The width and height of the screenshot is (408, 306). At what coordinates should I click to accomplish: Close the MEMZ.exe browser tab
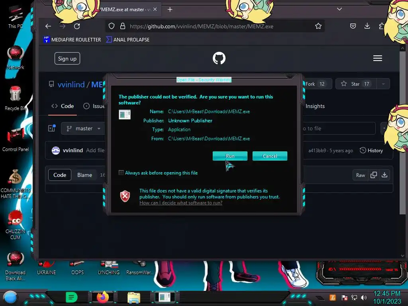coord(155,10)
